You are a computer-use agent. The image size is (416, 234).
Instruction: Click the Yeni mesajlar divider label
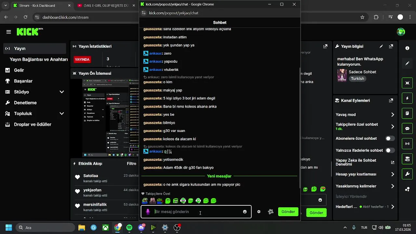click(219, 176)
